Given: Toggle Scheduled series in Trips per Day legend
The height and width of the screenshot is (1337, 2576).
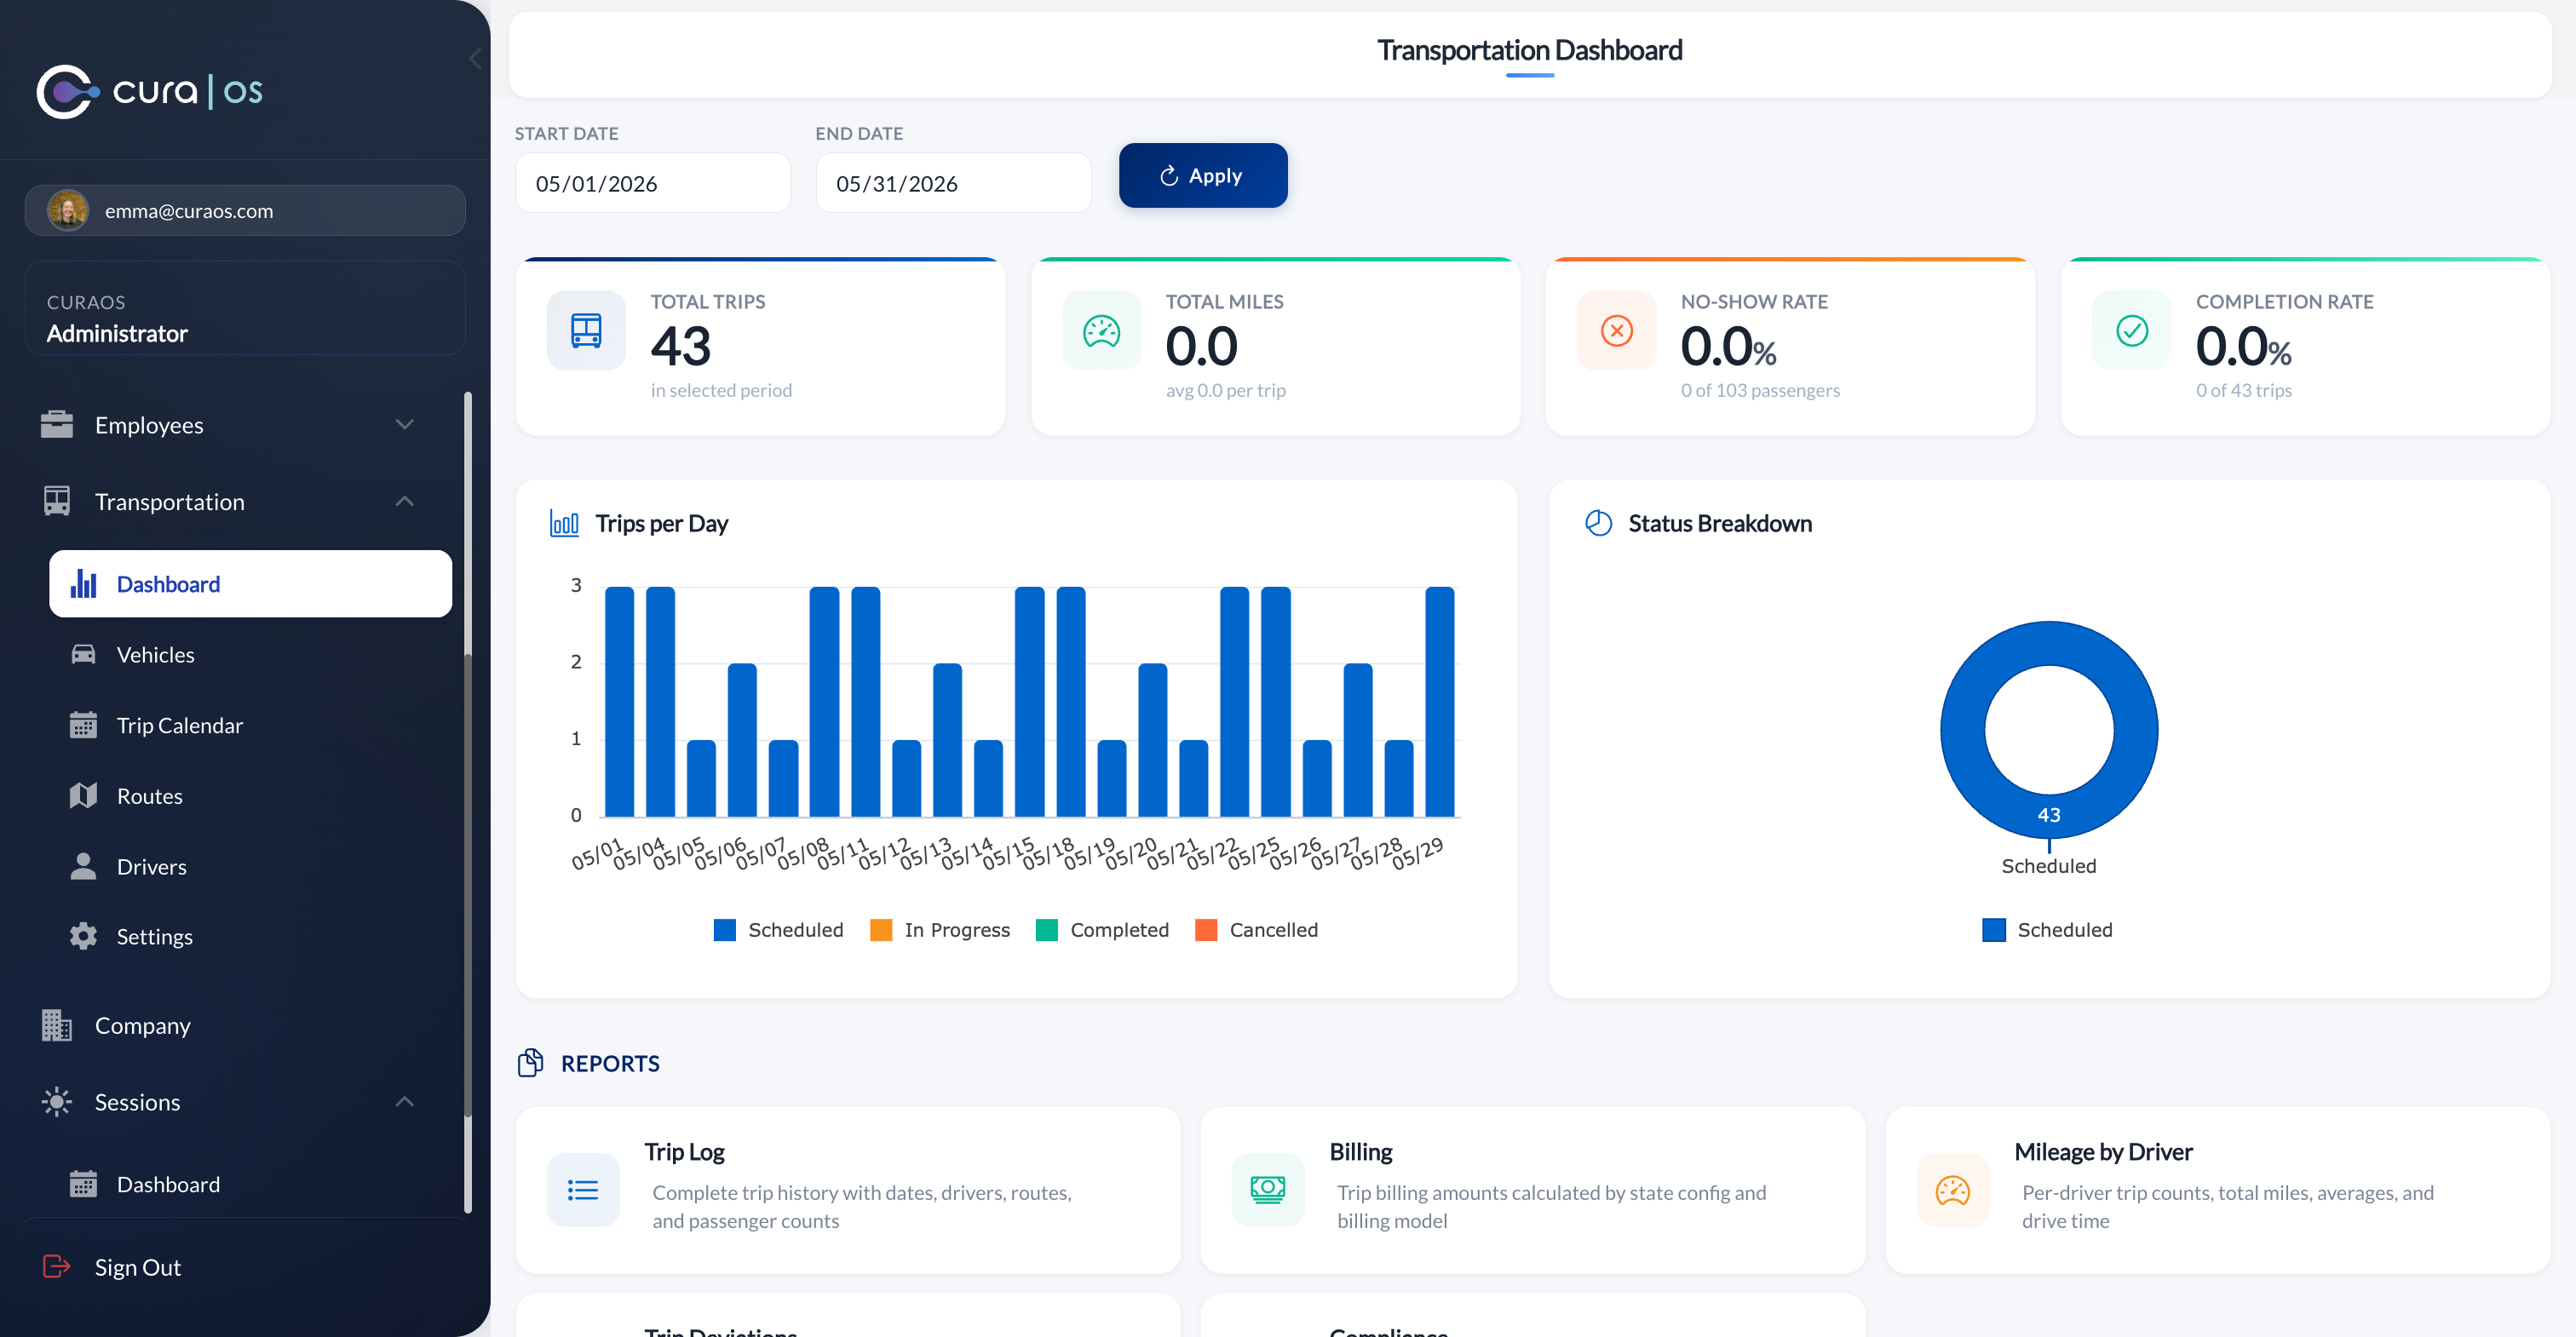Looking at the screenshot, I should click(778, 930).
